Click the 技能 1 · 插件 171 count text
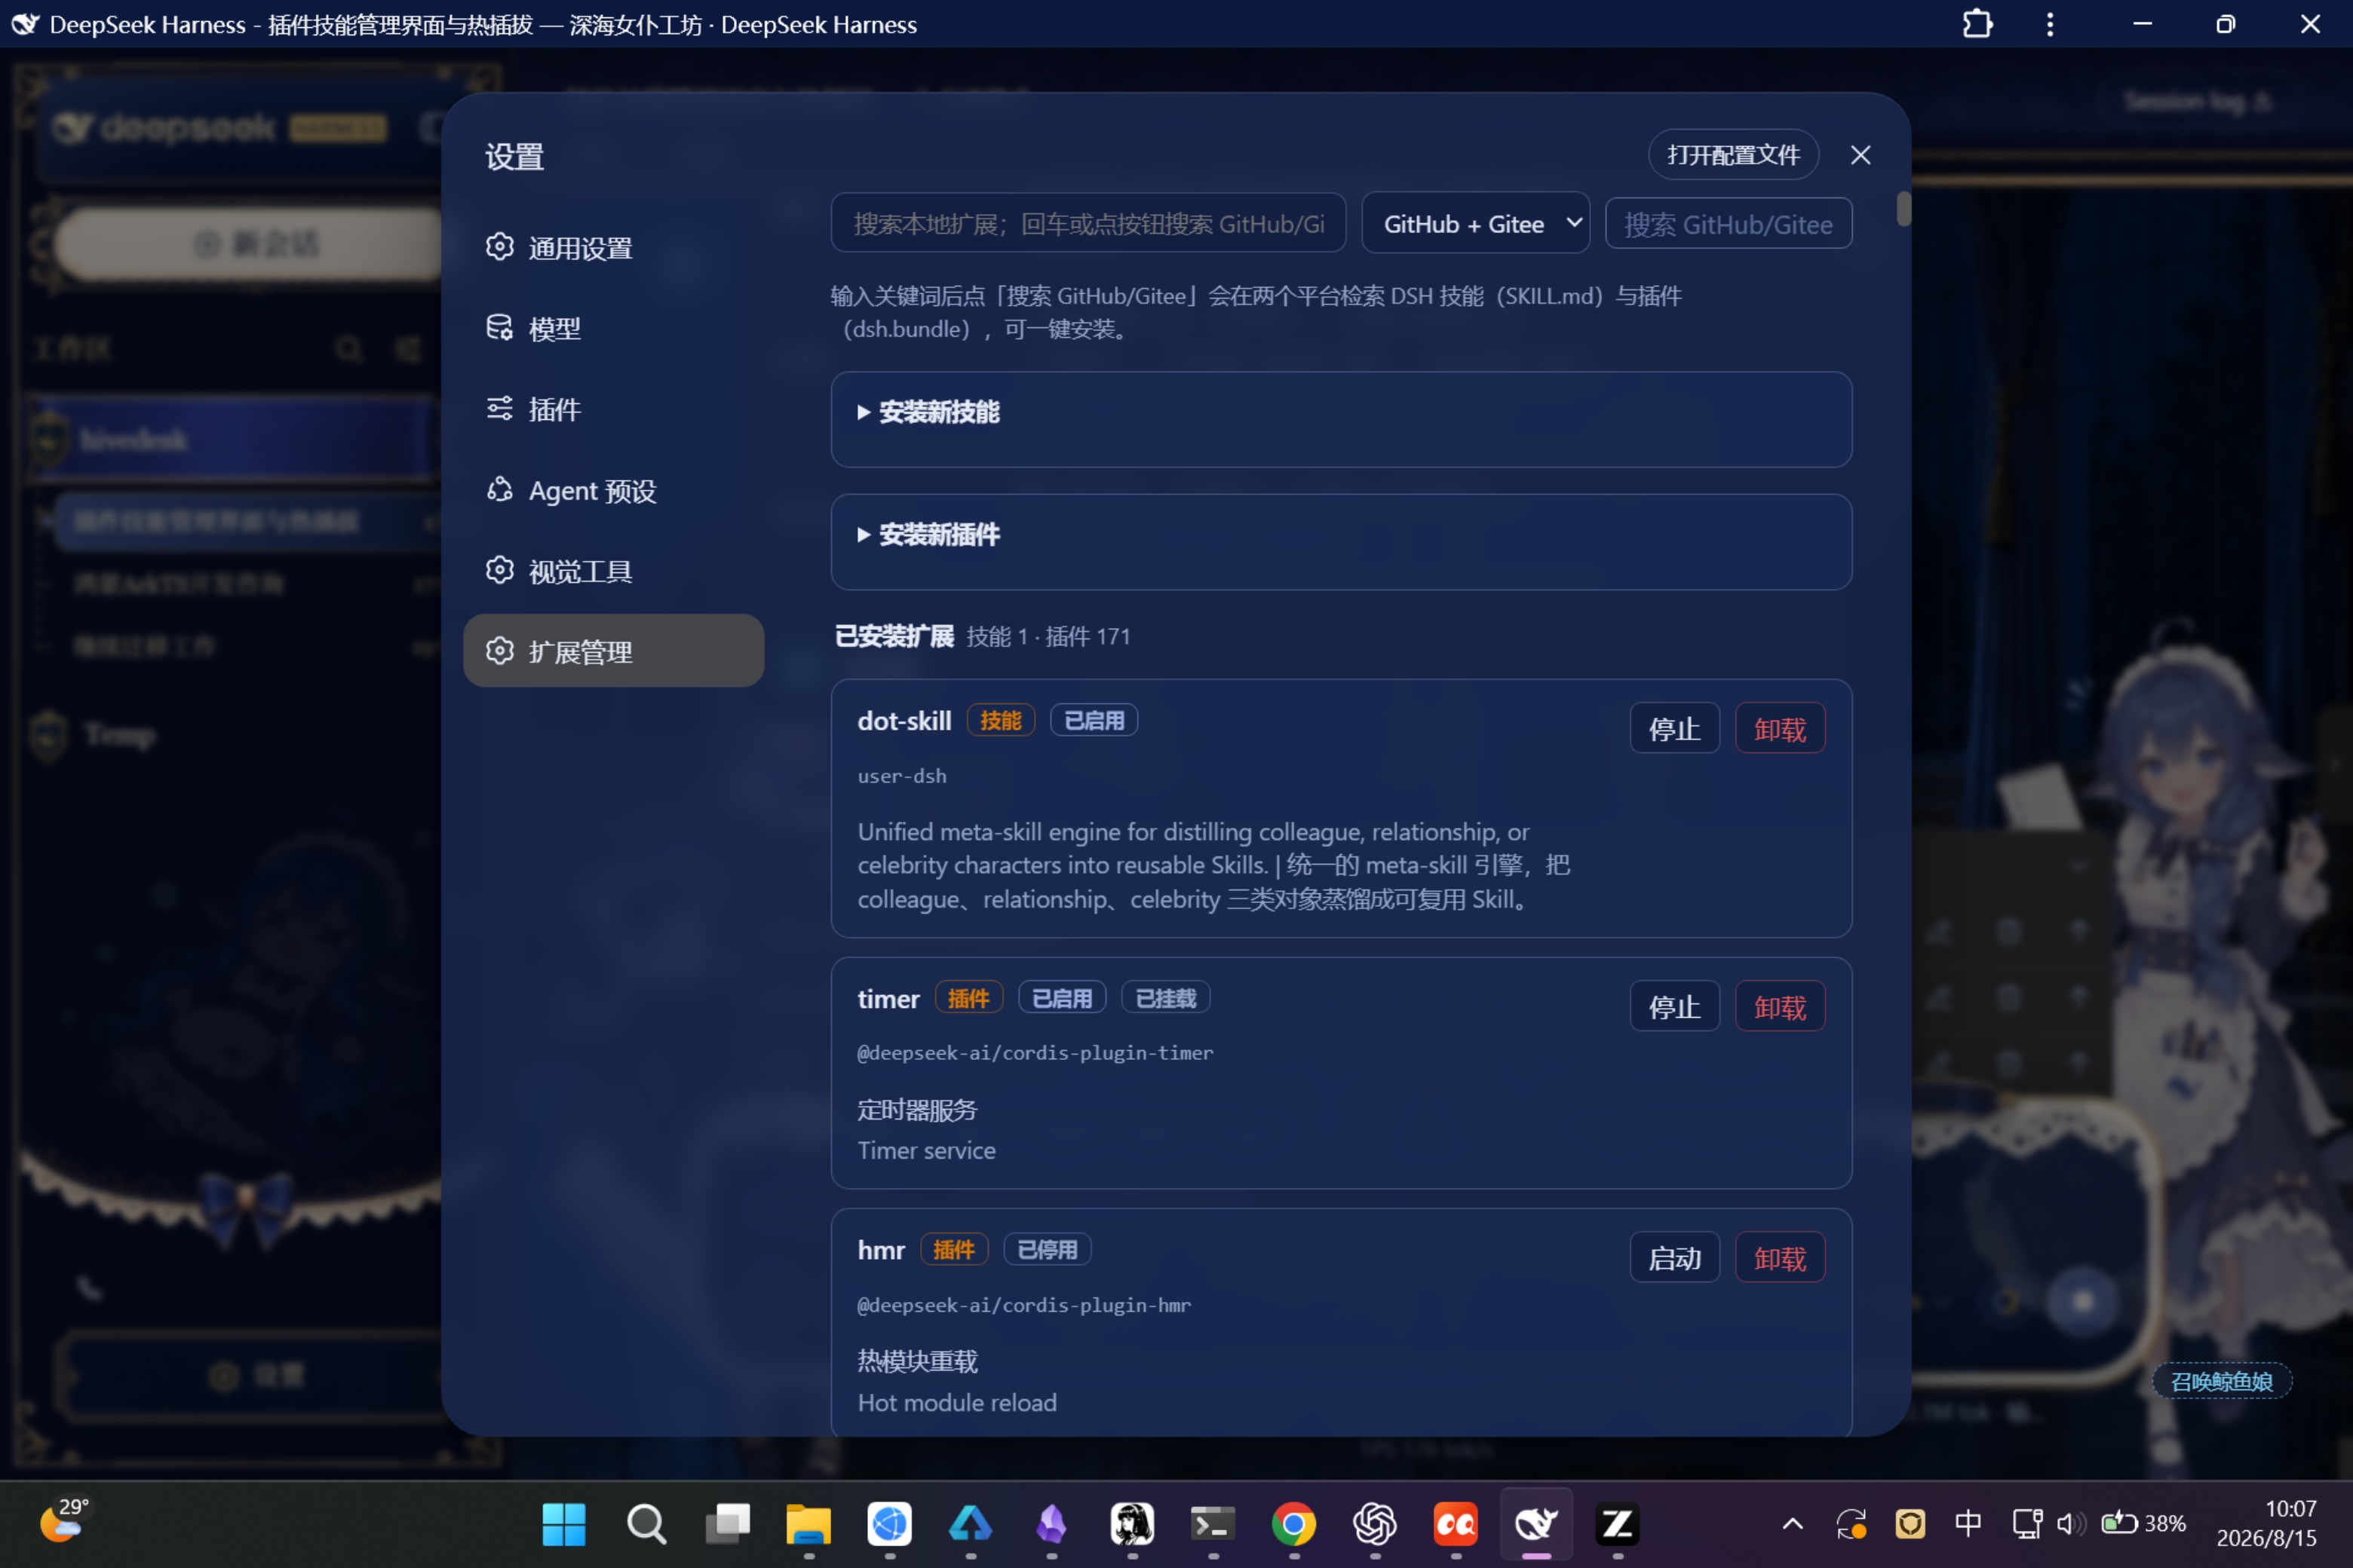Image resolution: width=2353 pixels, height=1568 pixels. [x=1048, y=636]
